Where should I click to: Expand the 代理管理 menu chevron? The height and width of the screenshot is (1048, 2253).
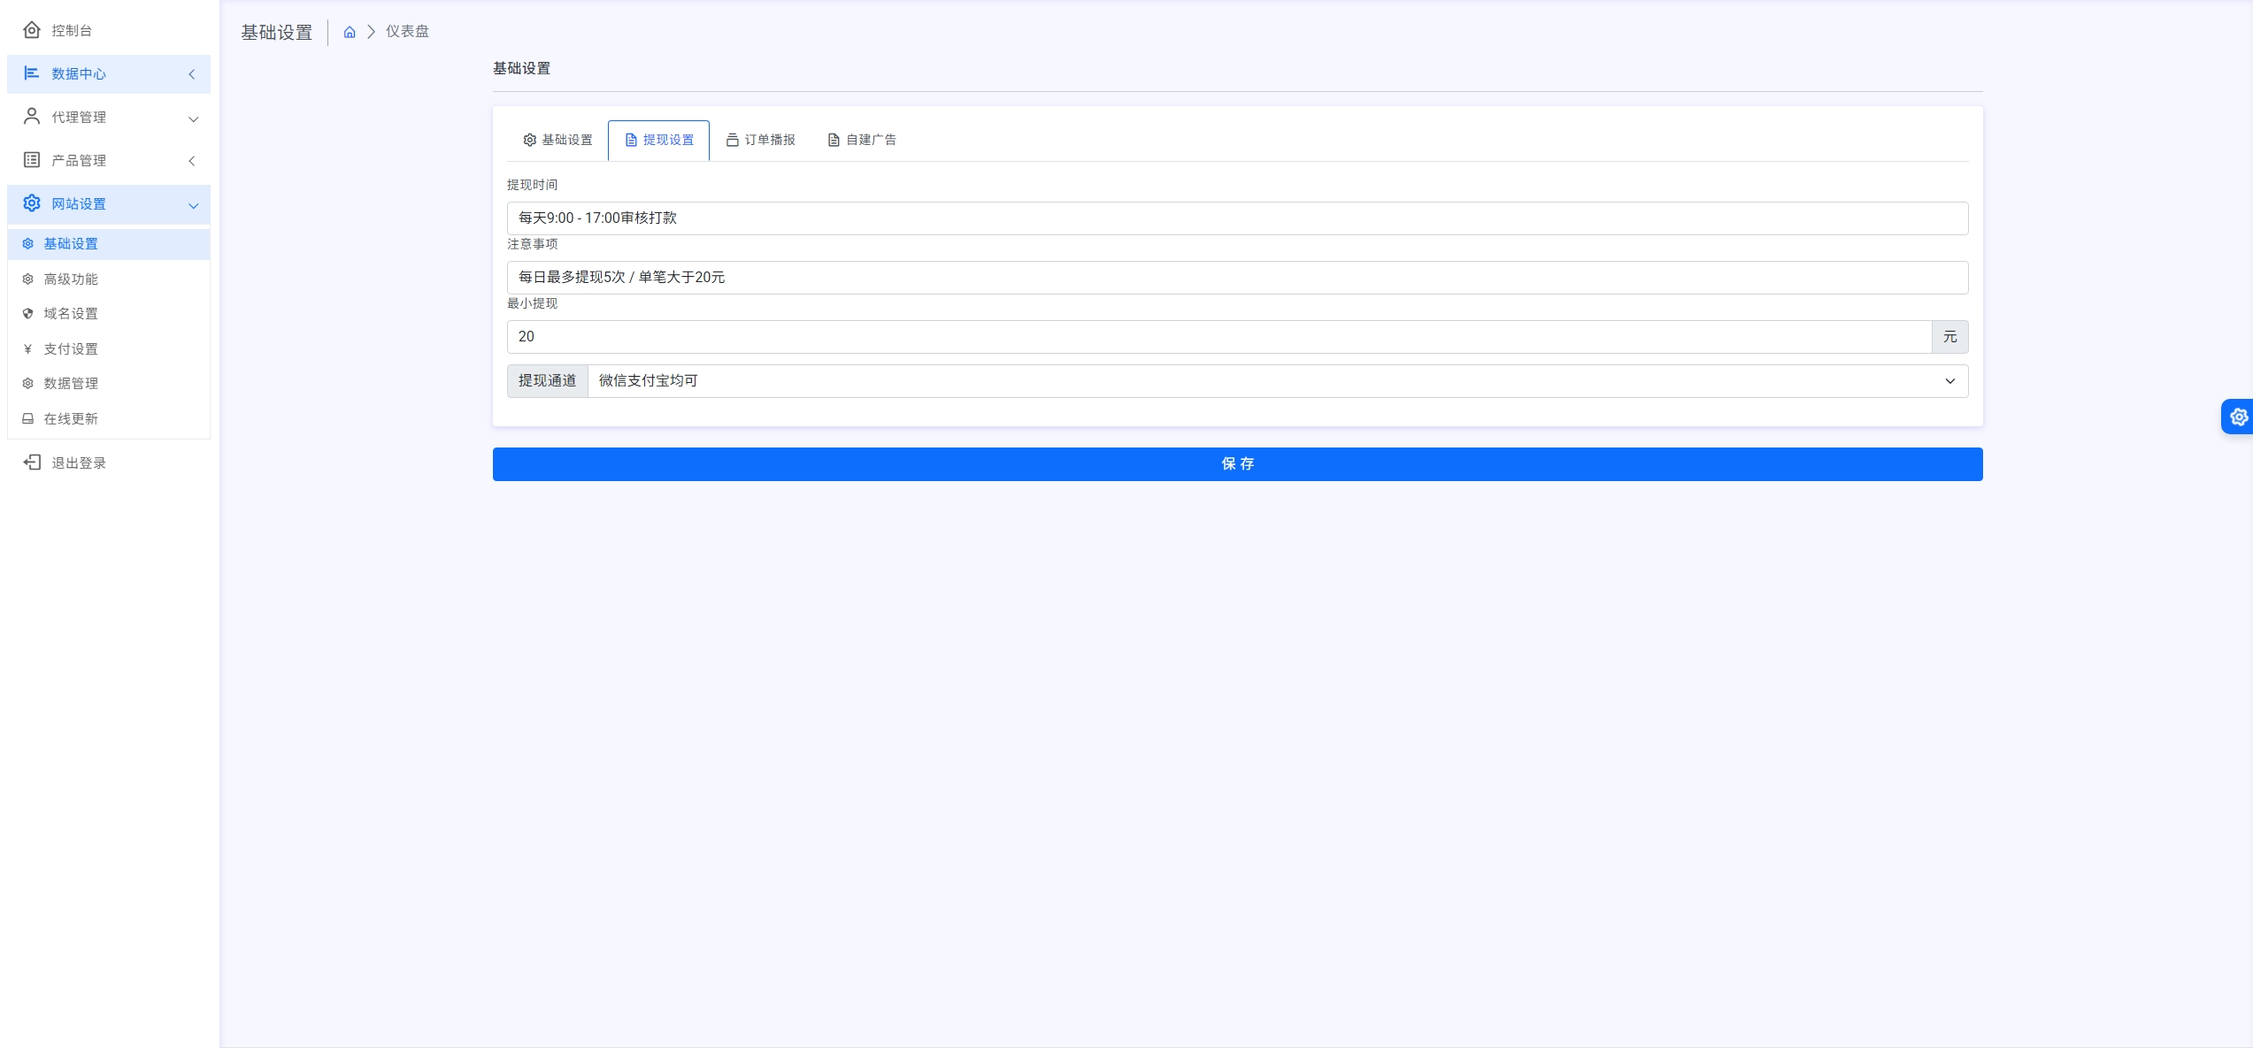[193, 119]
